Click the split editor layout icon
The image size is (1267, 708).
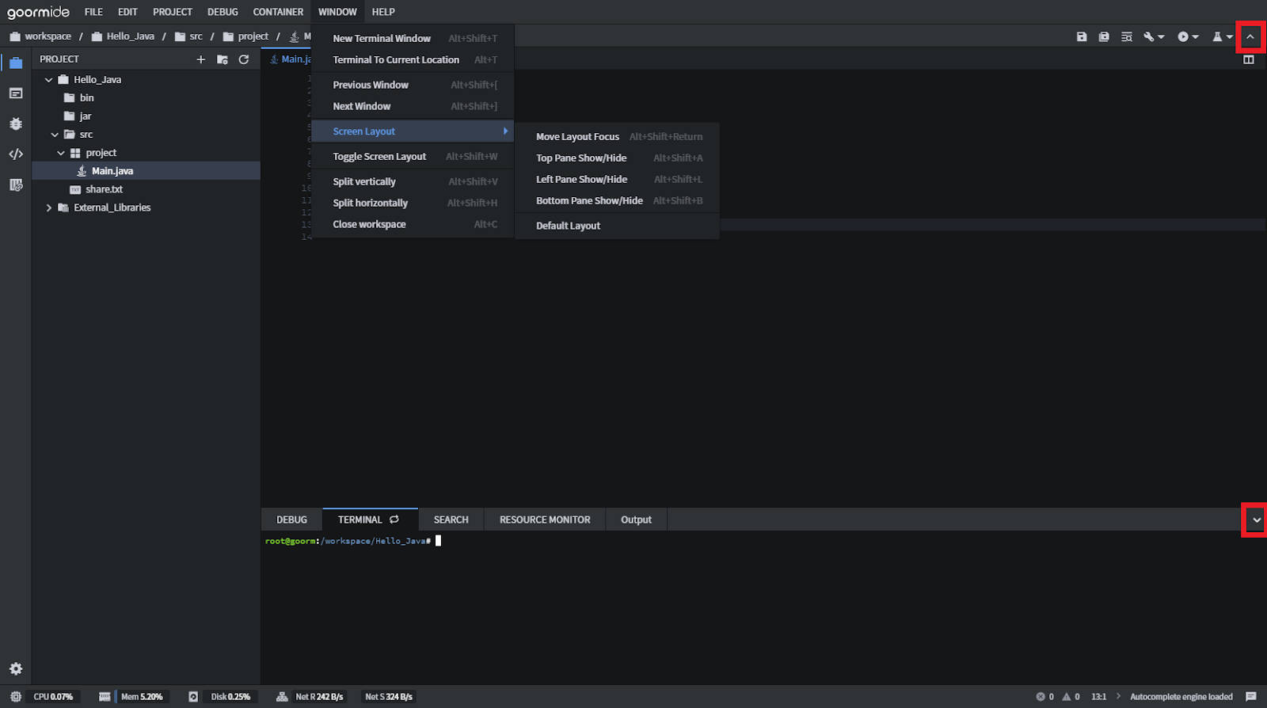pyautogui.click(x=1249, y=59)
